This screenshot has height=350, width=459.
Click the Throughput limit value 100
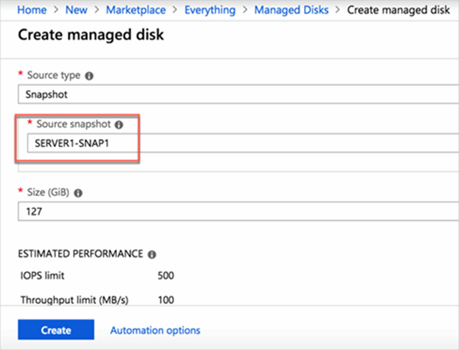[166, 300]
